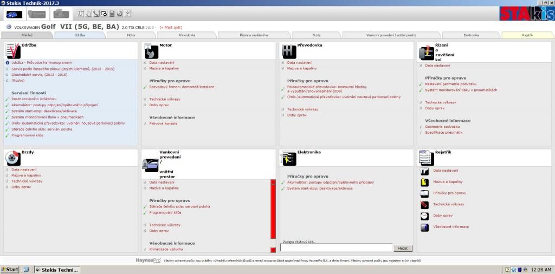
Task: Open the Reset servisního indikátoru link
Action: (x=34, y=99)
